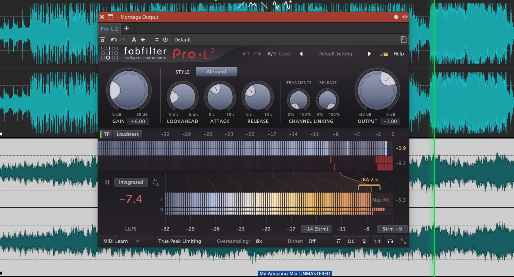Select the Pro-L 2 plugin tab
Viewport: 514px width, 277px height.
tap(109, 29)
